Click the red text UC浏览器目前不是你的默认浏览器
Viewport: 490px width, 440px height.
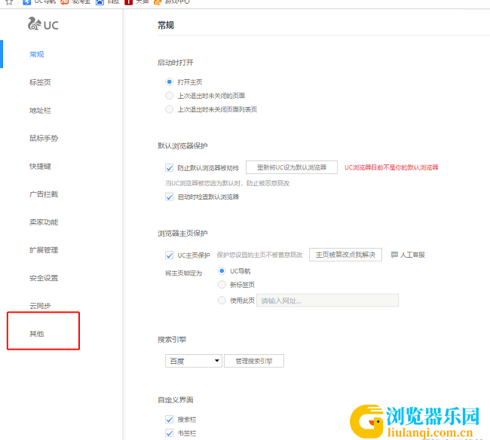[391, 167]
